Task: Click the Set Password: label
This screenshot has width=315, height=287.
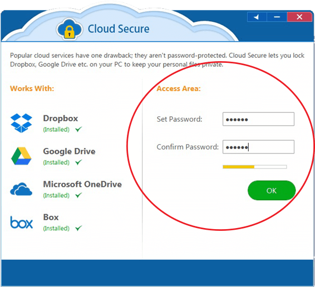Action: pos(179,119)
